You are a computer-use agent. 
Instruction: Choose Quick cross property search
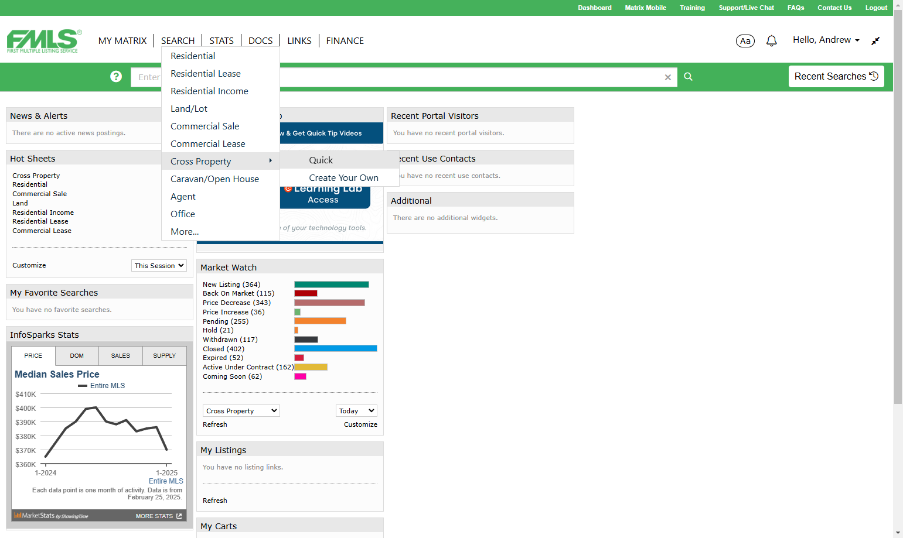click(339, 160)
